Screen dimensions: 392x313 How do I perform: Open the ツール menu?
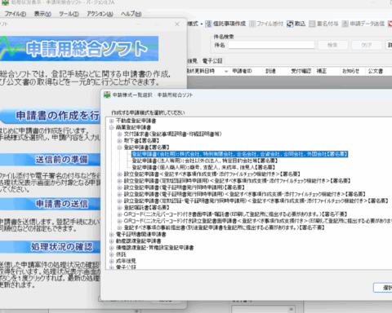pos(69,14)
